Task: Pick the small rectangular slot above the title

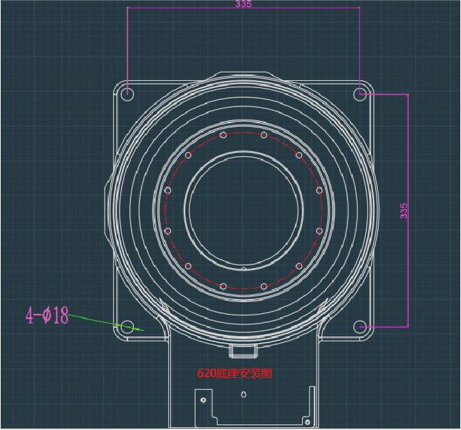Action: click(x=243, y=350)
